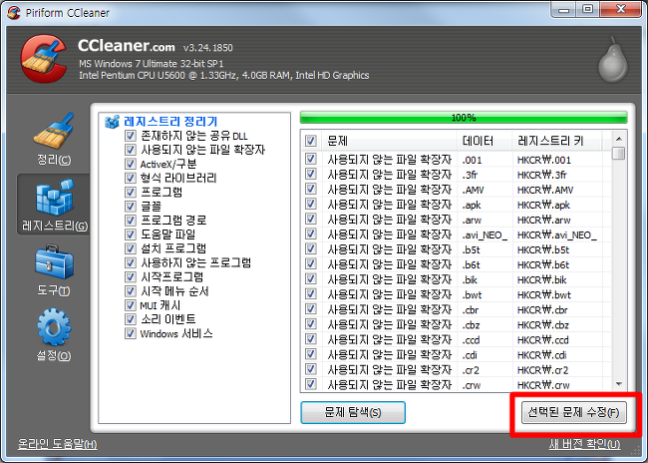Viewport: 648px width, 463px height.
Task: Toggle 시작프로그램 checkbox
Action: pyautogui.click(x=131, y=276)
